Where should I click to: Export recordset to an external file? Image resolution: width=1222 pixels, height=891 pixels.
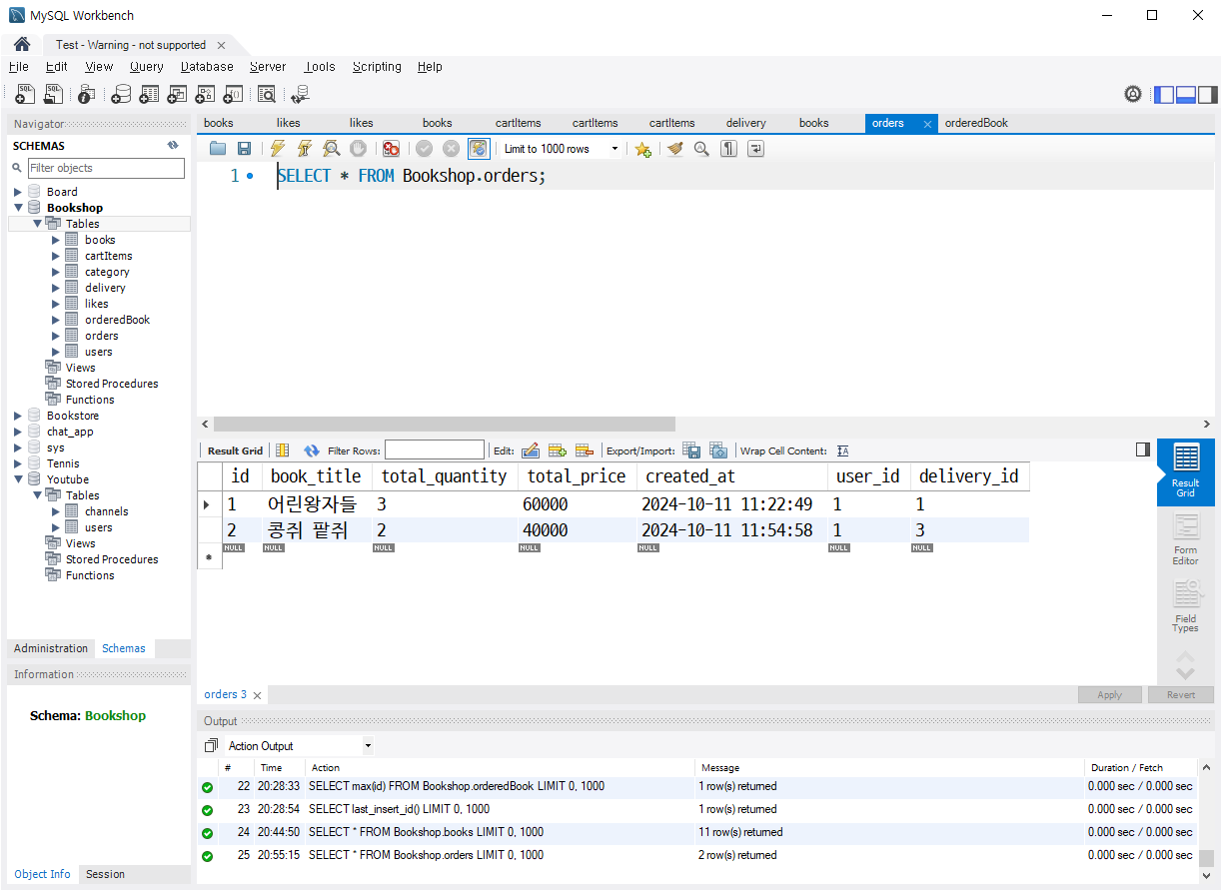691,450
